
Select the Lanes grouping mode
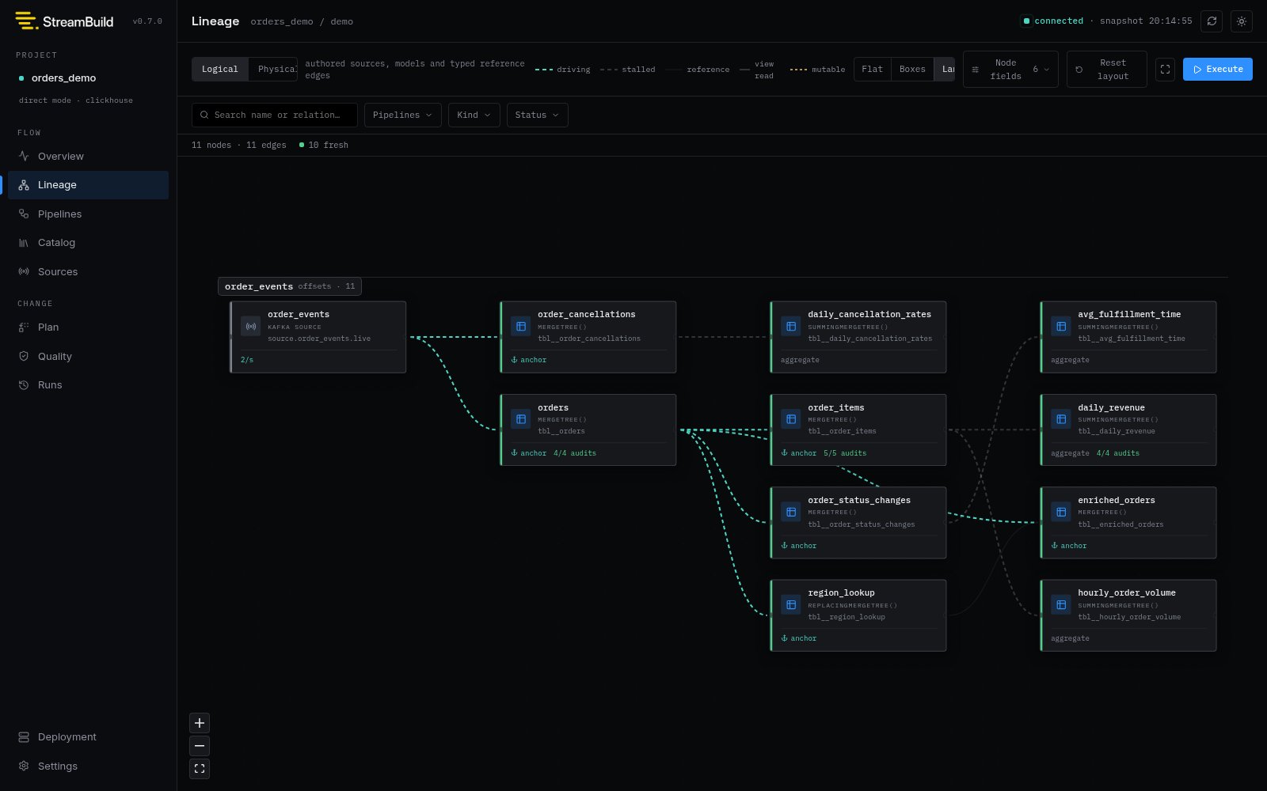pos(945,70)
